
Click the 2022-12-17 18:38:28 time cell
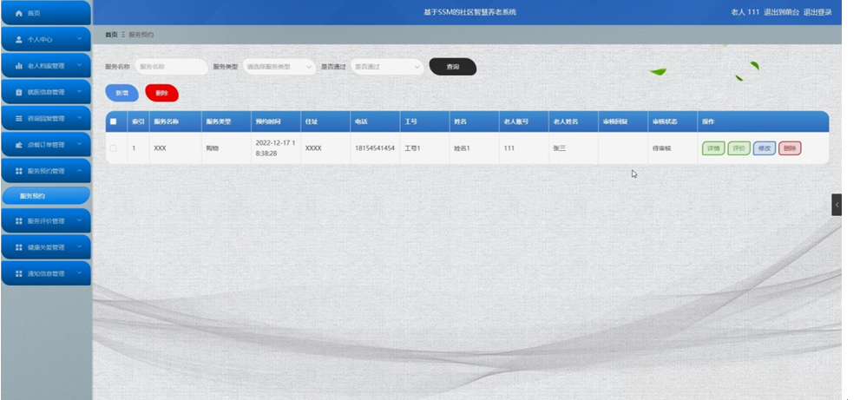(x=275, y=148)
